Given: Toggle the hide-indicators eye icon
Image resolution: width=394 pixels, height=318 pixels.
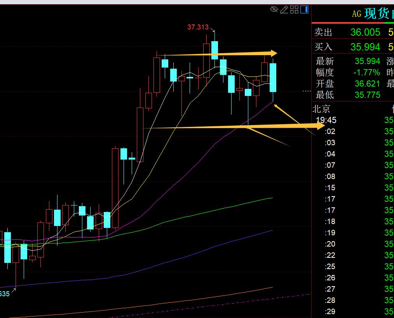Looking at the screenshot, I should (274, 9).
